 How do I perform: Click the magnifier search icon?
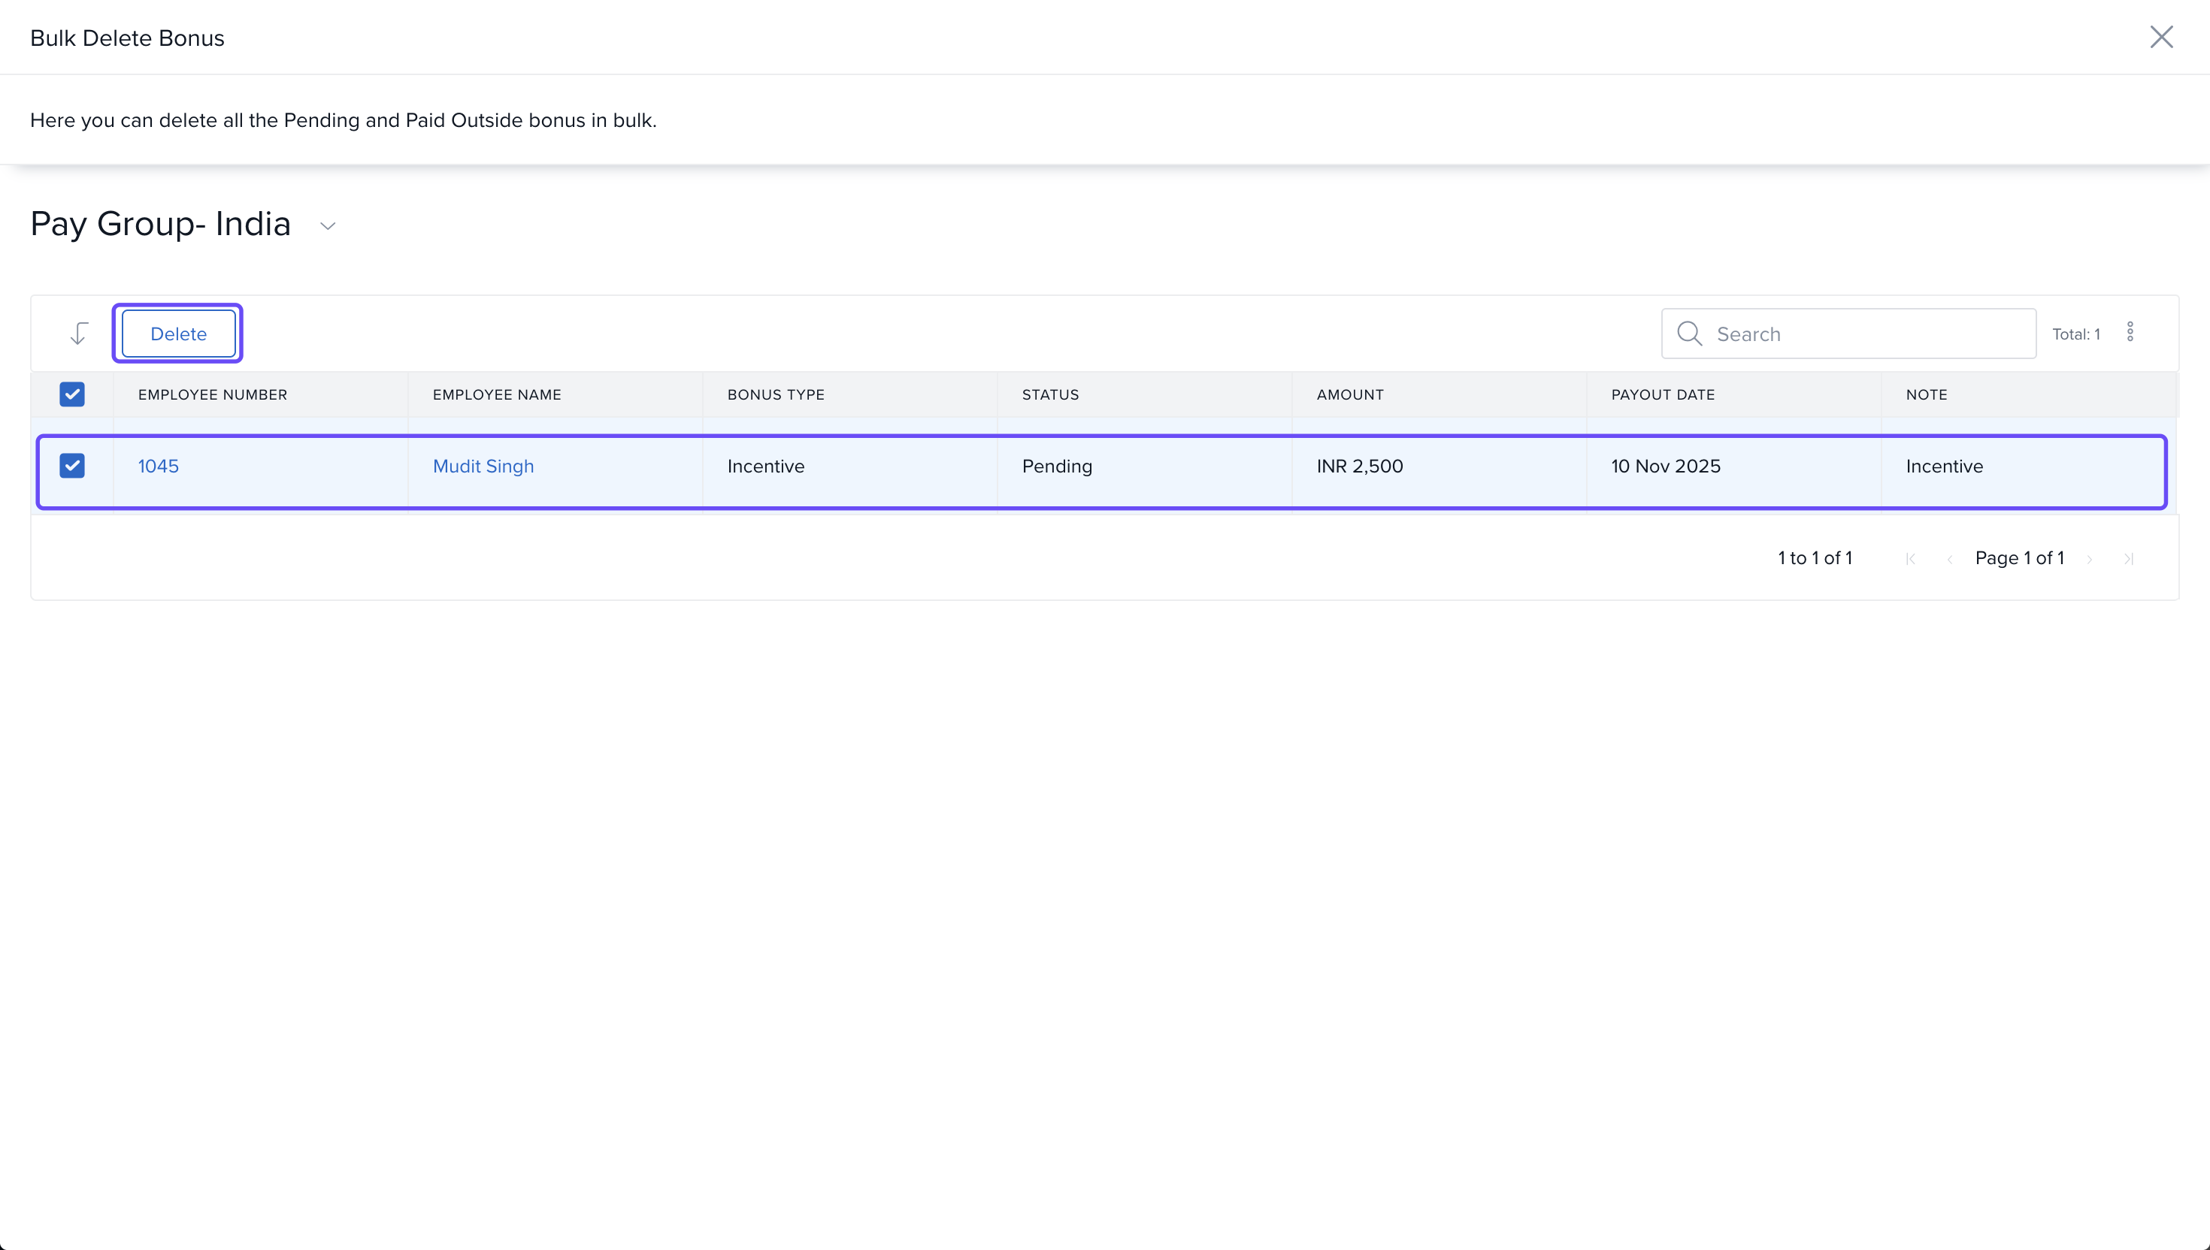click(1688, 333)
